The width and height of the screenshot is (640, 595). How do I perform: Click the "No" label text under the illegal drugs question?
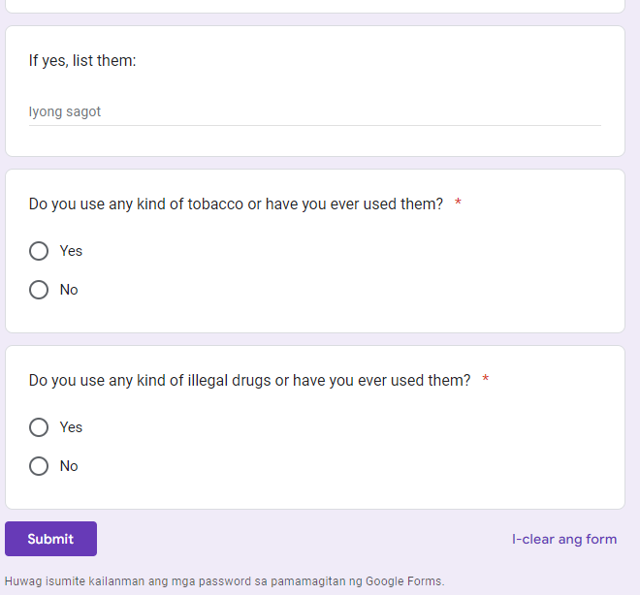(69, 466)
